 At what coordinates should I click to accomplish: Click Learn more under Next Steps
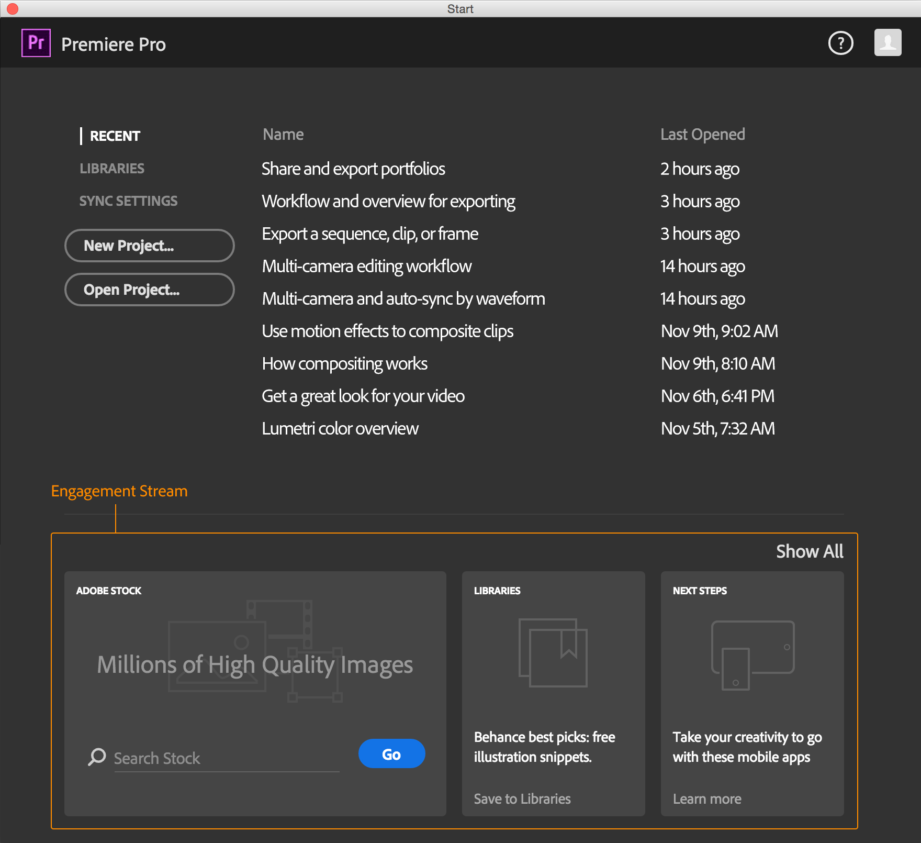pyautogui.click(x=707, y=798)
